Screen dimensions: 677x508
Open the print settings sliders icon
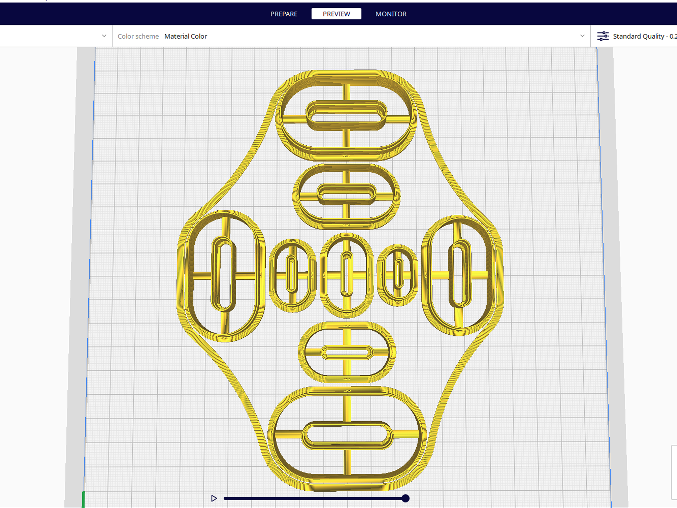tap(603, 36)
